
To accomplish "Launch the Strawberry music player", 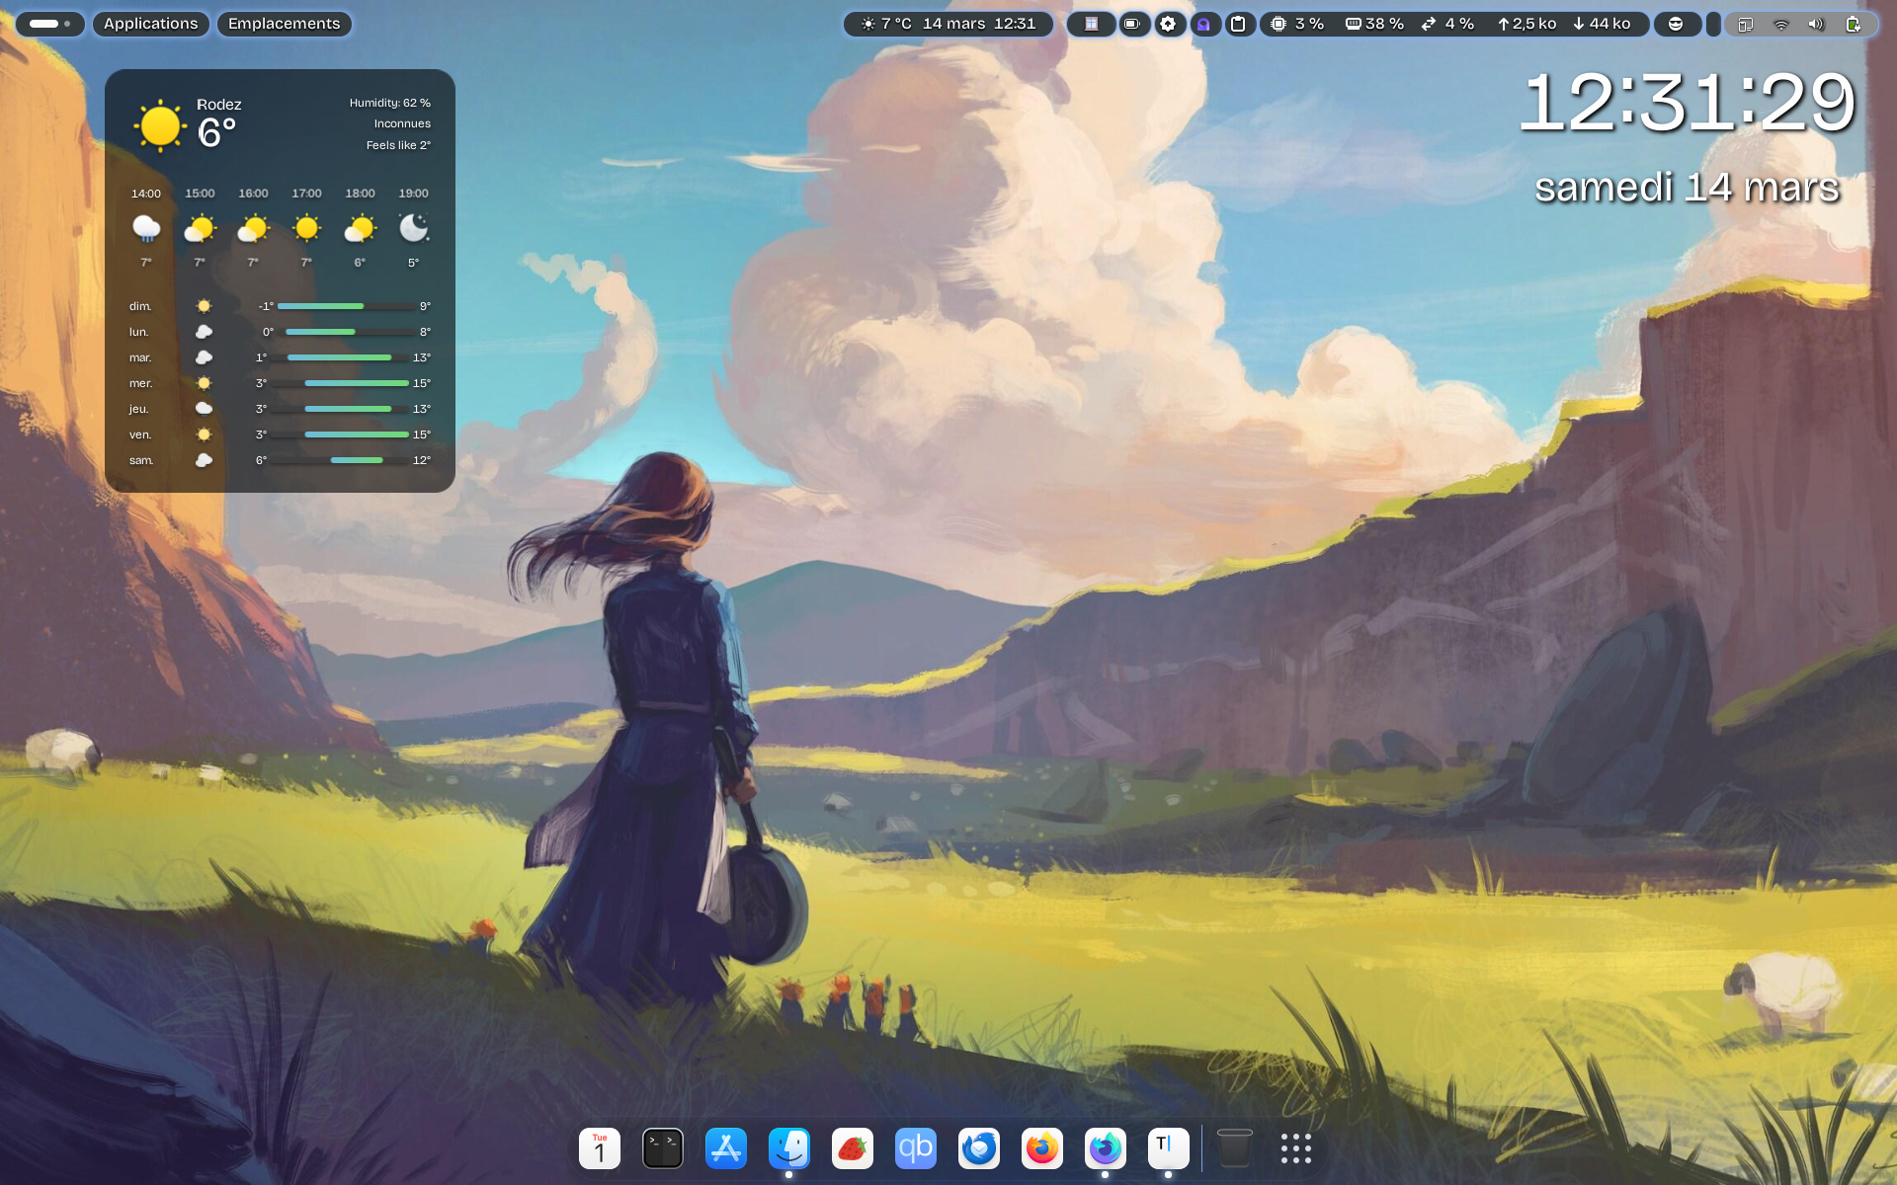I will point(852,1148).
